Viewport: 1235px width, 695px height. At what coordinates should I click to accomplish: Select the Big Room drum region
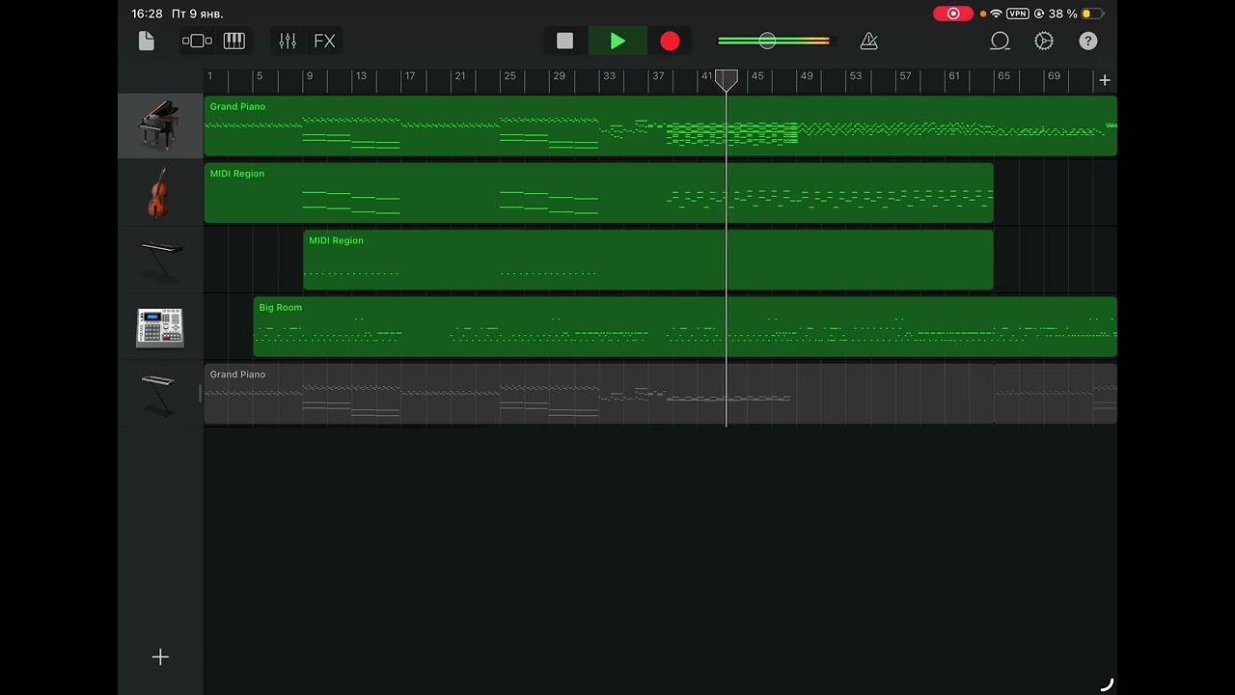(x=685, y=326)
